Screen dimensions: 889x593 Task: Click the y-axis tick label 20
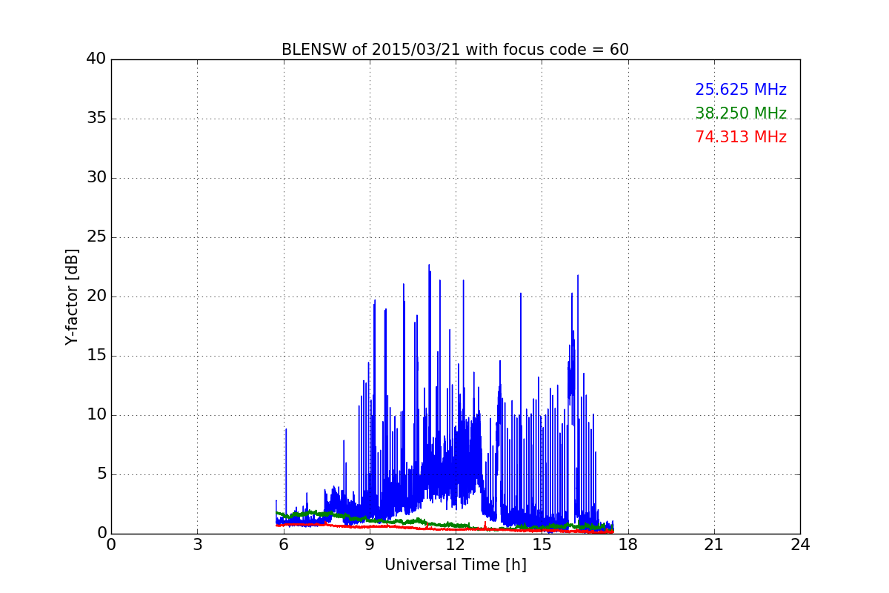pos(96,296)
